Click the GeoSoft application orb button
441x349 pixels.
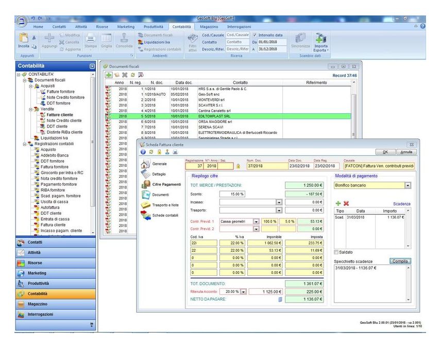pyautogui.click(x=22, y=21)
